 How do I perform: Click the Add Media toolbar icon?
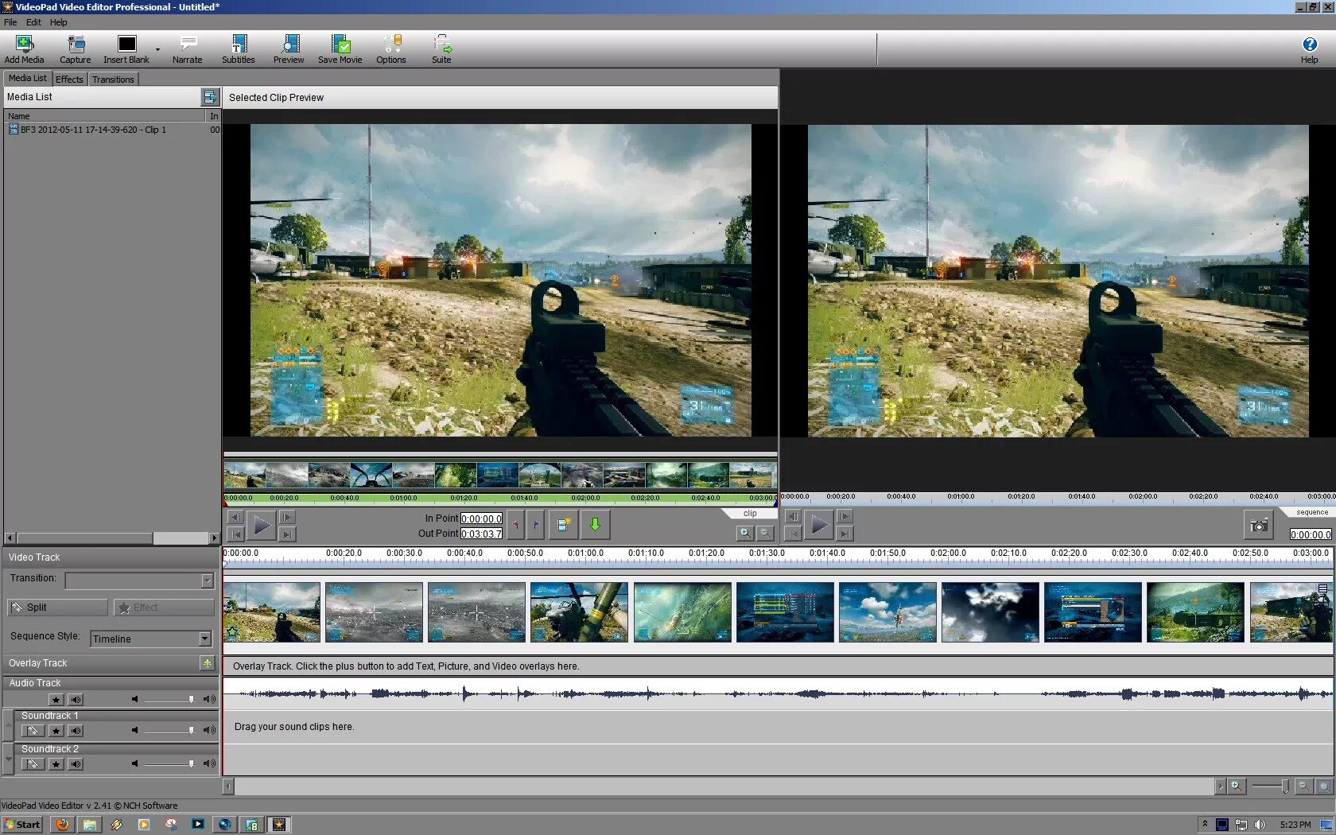[x=24, y=49]
